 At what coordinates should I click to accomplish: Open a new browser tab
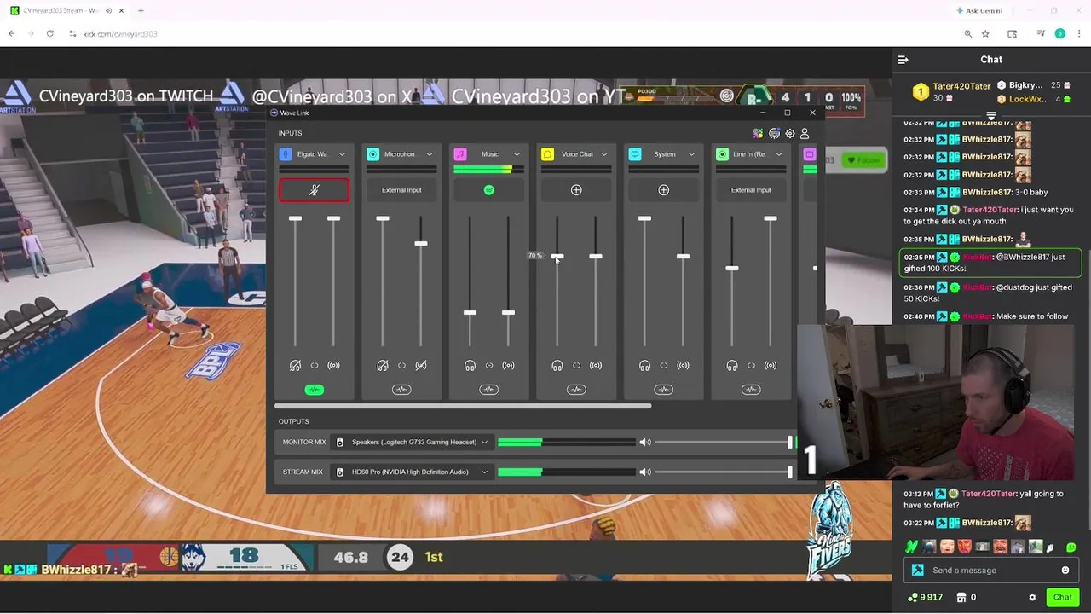[141, 11]
